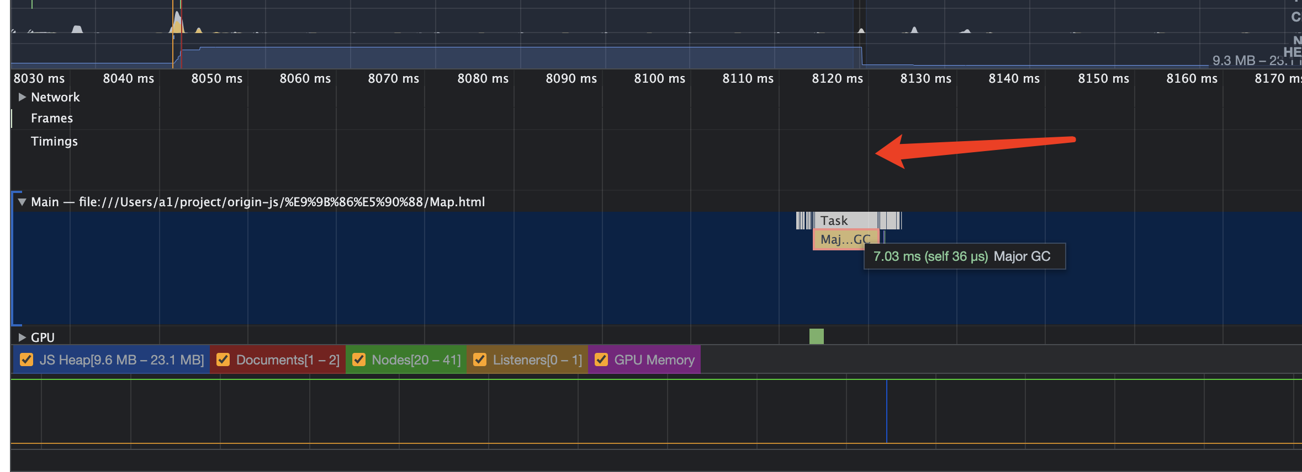Image resolution: width=1302 pixels, height=472 pixels.
Task: Disable the GPU Memory checkbox
Action: pos(601,360)
